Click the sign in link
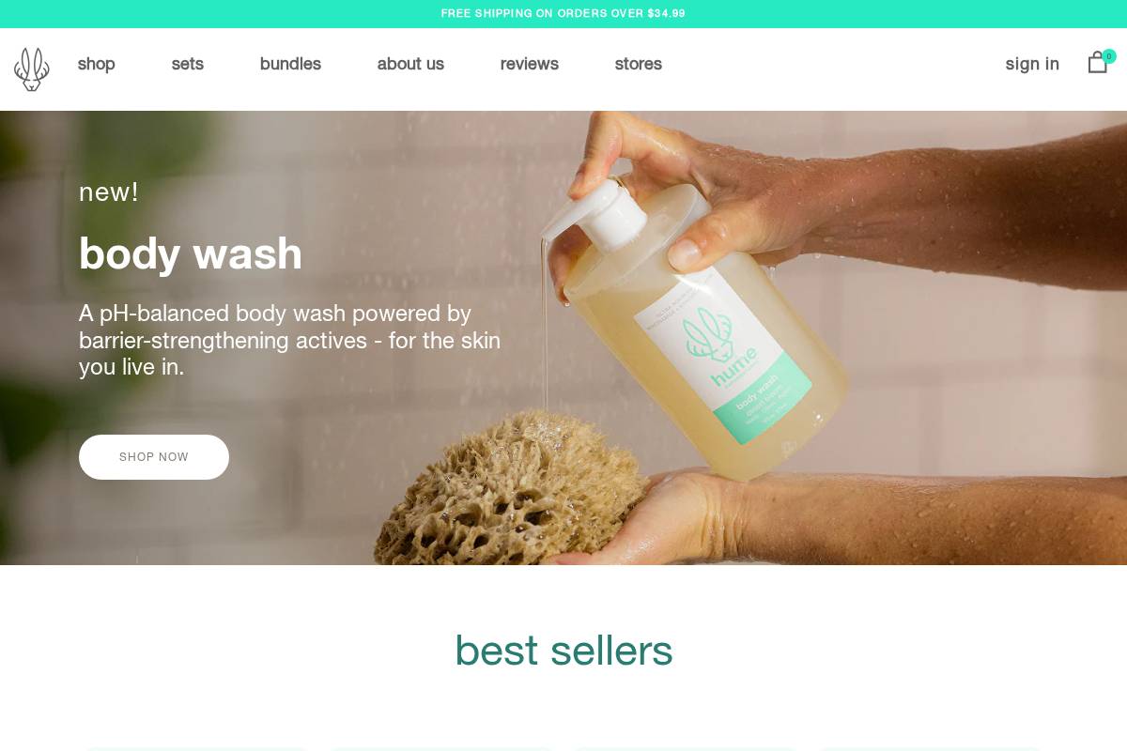The width and height of the screenshot is (1127, 751). click(x=1032, y=64)
